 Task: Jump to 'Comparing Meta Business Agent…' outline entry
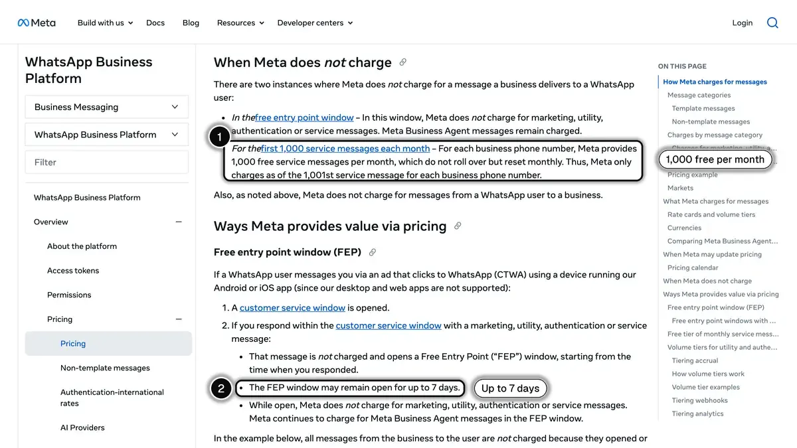click(x=723, y=241)
